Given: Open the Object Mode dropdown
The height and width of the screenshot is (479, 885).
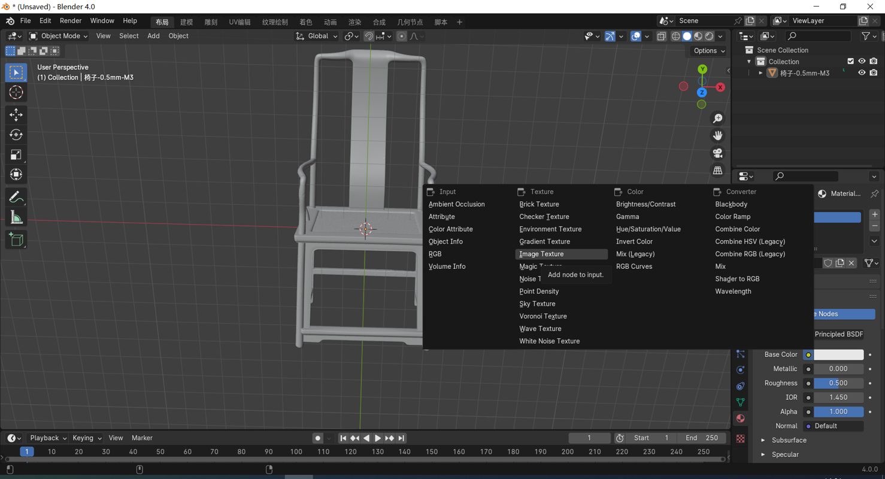Looking at the screenshot, I should pyautogui.click(x=59, y=36).
